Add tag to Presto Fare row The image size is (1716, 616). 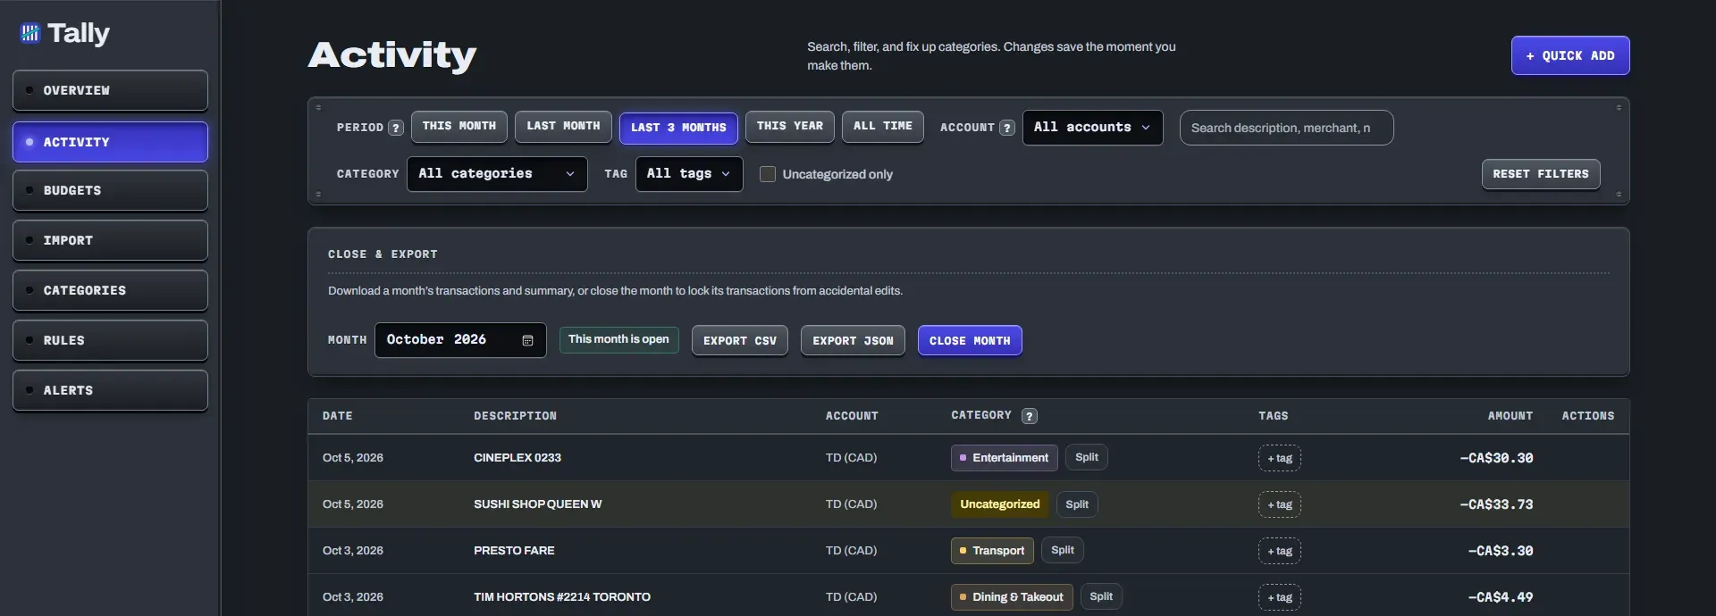pyautogui.click(x=1280, y=551)
